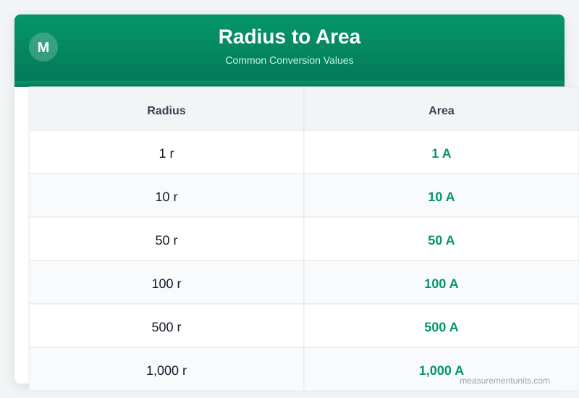
Task: Click the "Radius to Area" title
Action: tap(289, 37)
